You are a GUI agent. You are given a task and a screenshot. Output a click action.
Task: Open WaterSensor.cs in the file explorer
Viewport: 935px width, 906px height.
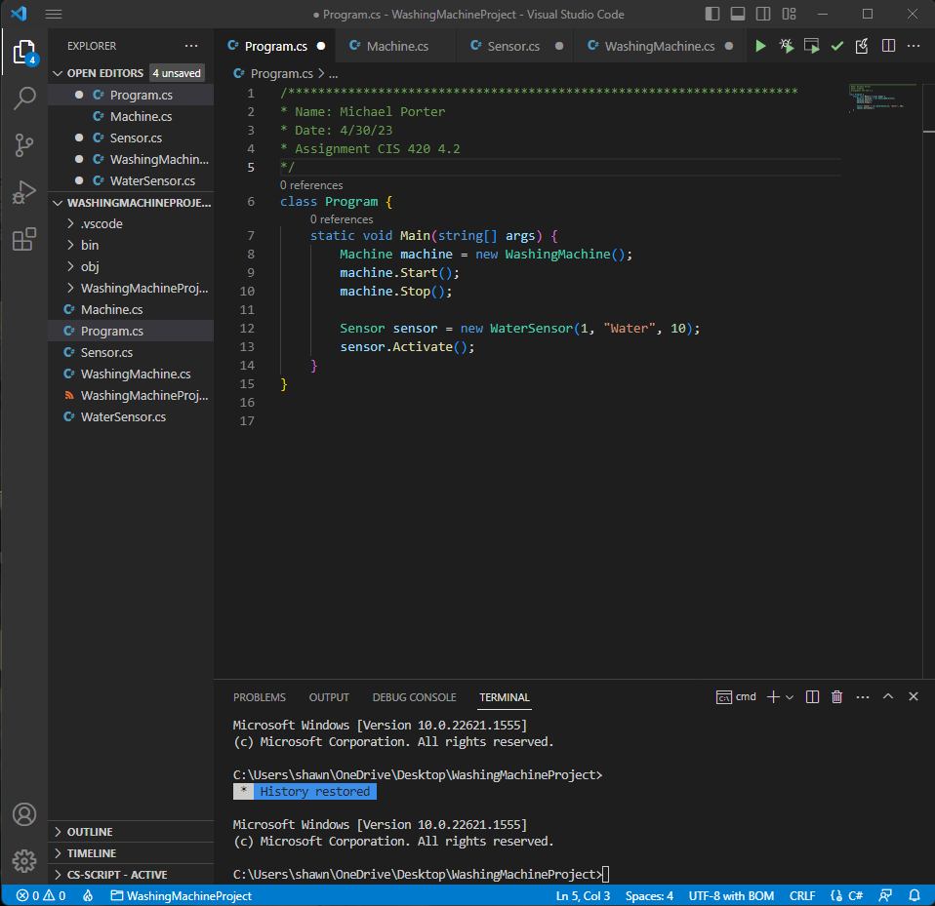[x=123, y=416]
